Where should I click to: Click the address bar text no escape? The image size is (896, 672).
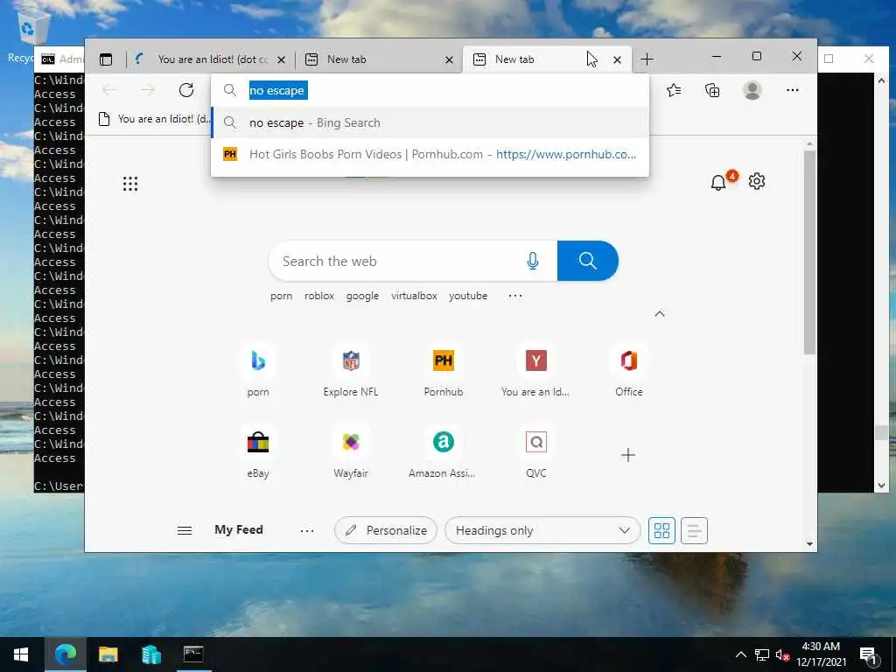click(x=278, y=90)
